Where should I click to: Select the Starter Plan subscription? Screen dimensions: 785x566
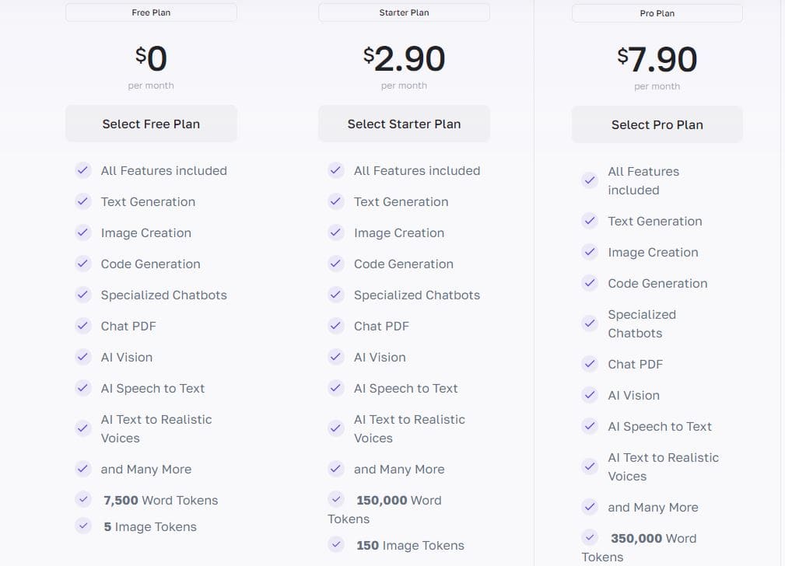(404, 123)
